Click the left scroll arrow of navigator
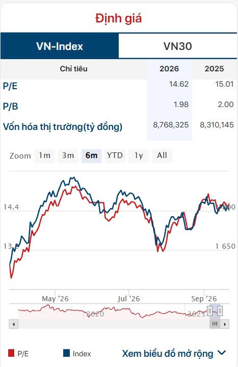Viewport: 238px width, 367px height. pos(14,324)
